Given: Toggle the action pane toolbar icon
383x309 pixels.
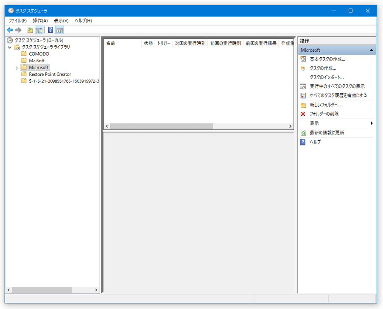Looking at the screenshot, I should (60, 30).
